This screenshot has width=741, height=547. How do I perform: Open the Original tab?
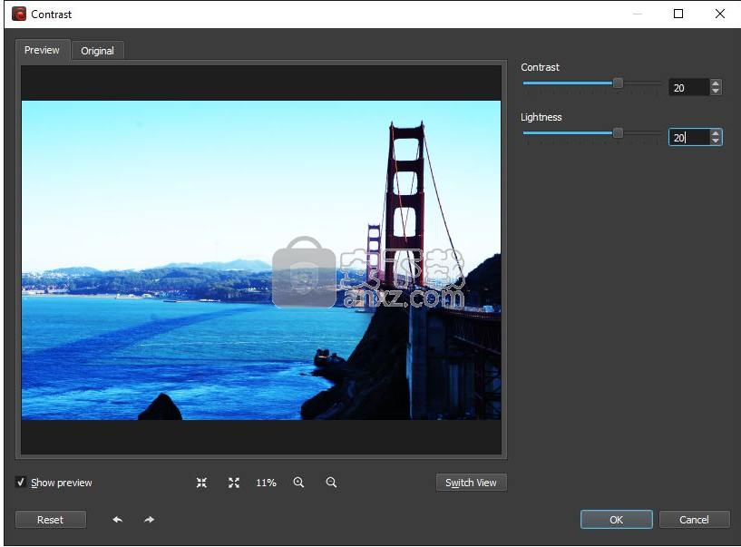click(97, 51)
